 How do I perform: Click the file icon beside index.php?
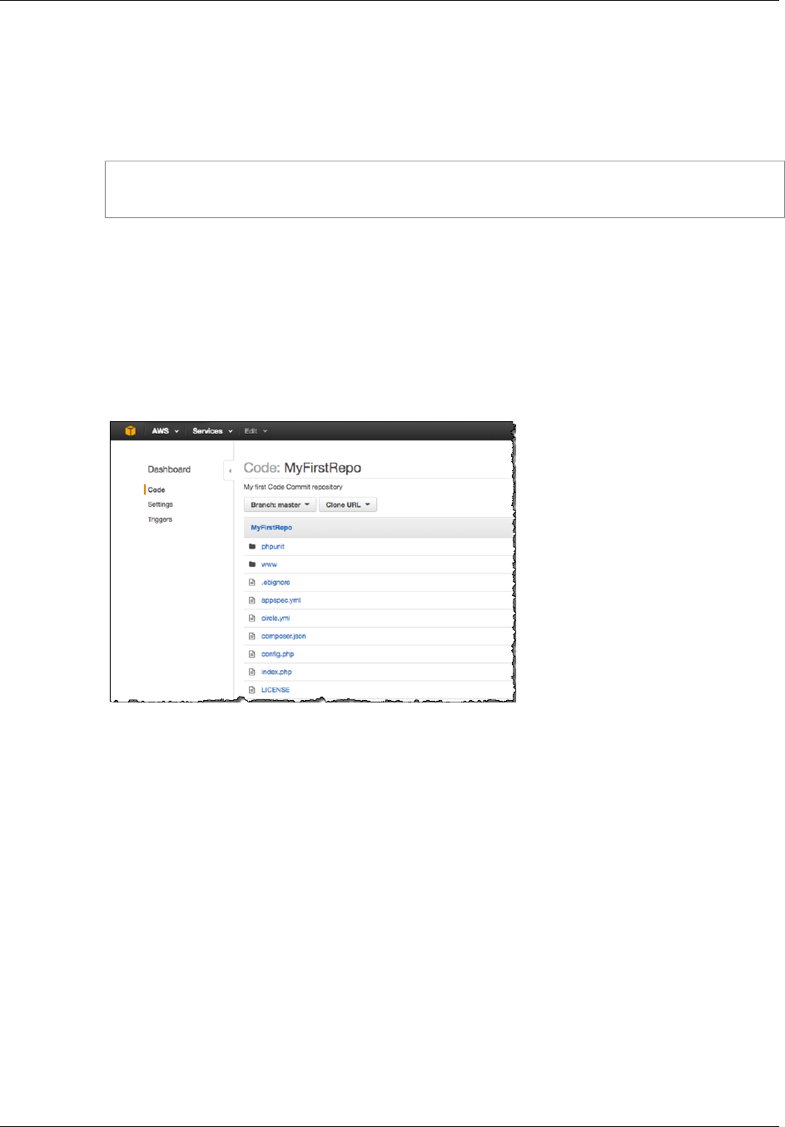[252, 672]
